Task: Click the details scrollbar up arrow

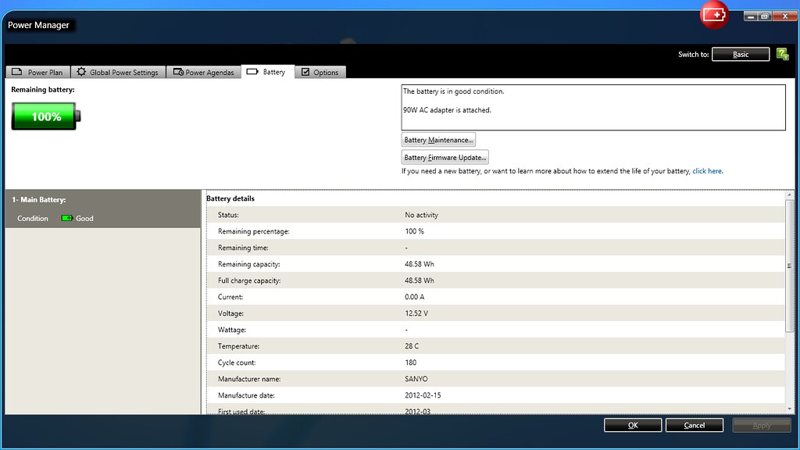Action: point(789,195)
